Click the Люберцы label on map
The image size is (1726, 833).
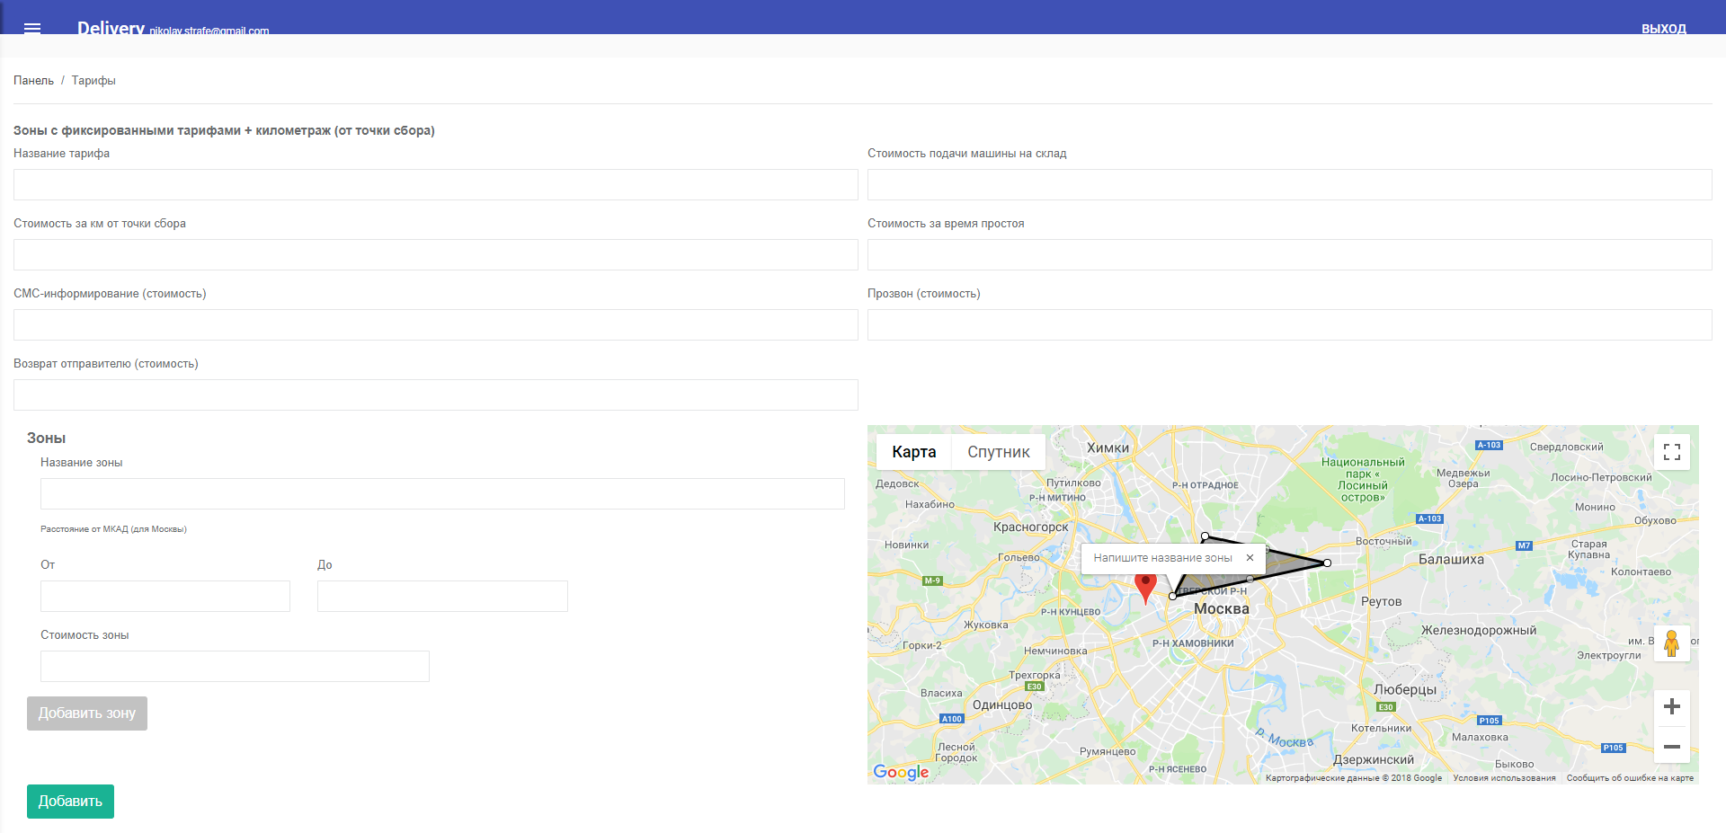tap(1405, 689)
